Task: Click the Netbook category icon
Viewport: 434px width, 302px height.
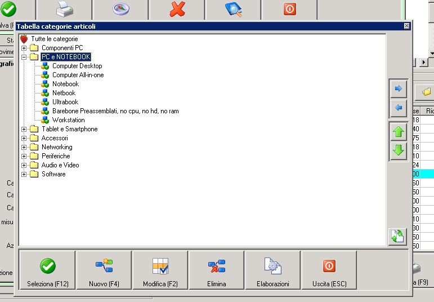Action: 45,93
